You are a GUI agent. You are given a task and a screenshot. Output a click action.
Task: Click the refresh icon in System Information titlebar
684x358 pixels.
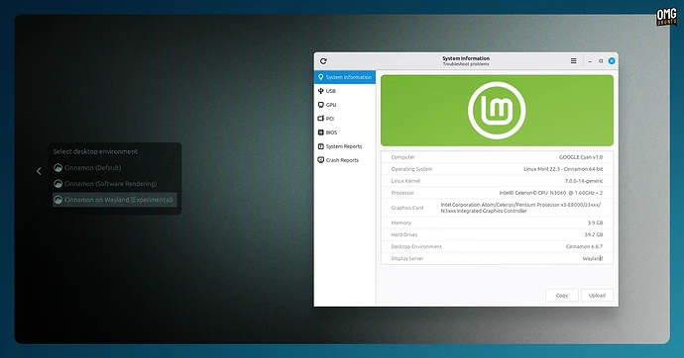[323, 61]
